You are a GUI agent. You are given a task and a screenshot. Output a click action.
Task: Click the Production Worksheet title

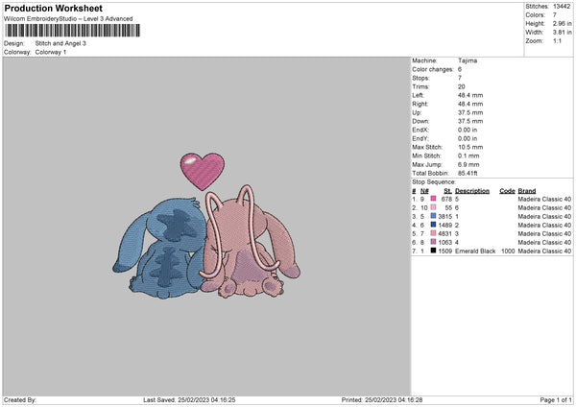[x=53, y=8]
